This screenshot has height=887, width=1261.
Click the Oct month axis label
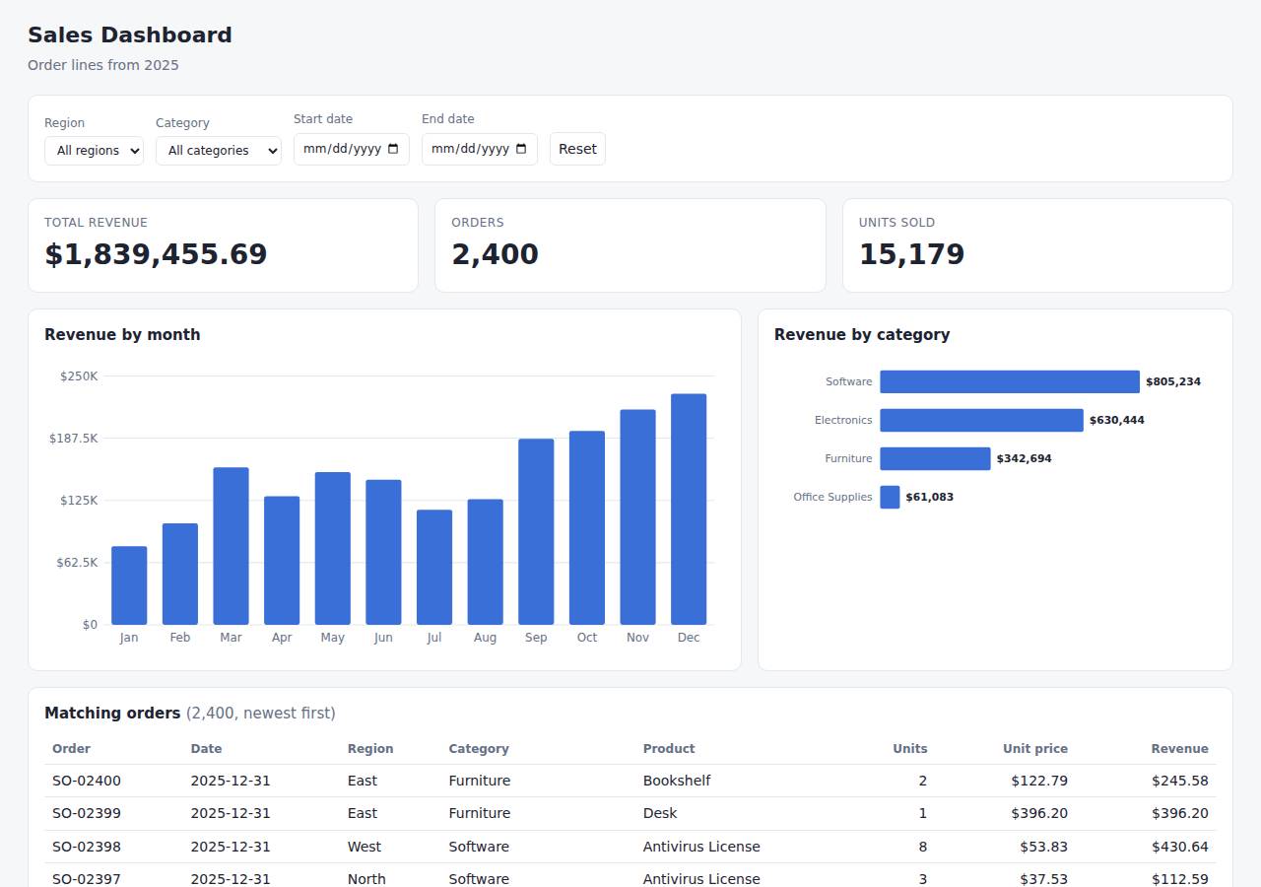point(587,638)
